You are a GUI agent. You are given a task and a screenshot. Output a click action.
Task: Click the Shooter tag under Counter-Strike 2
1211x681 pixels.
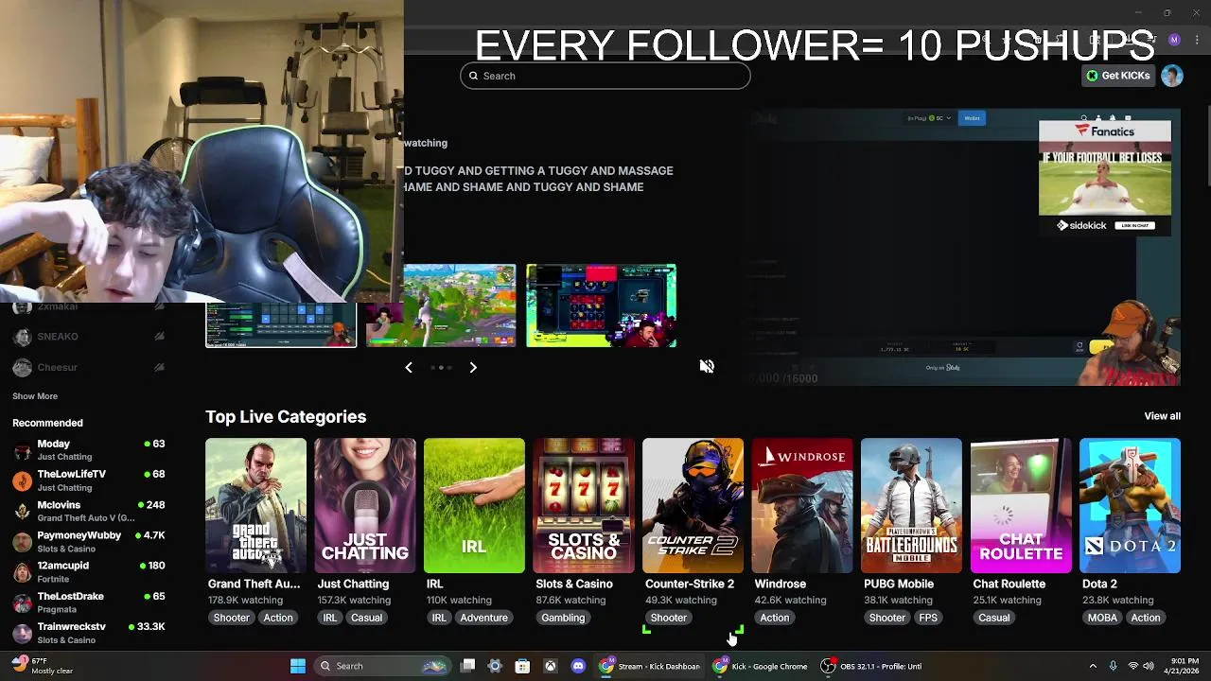(x=668, y=618)
